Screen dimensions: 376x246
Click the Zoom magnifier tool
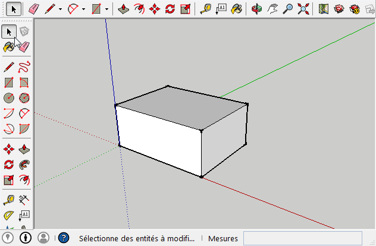(x=287, y=9)
